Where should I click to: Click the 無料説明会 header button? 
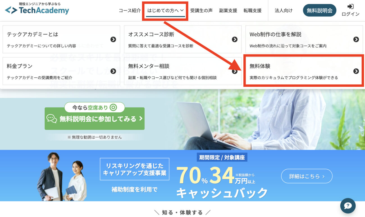pos(320,10)
